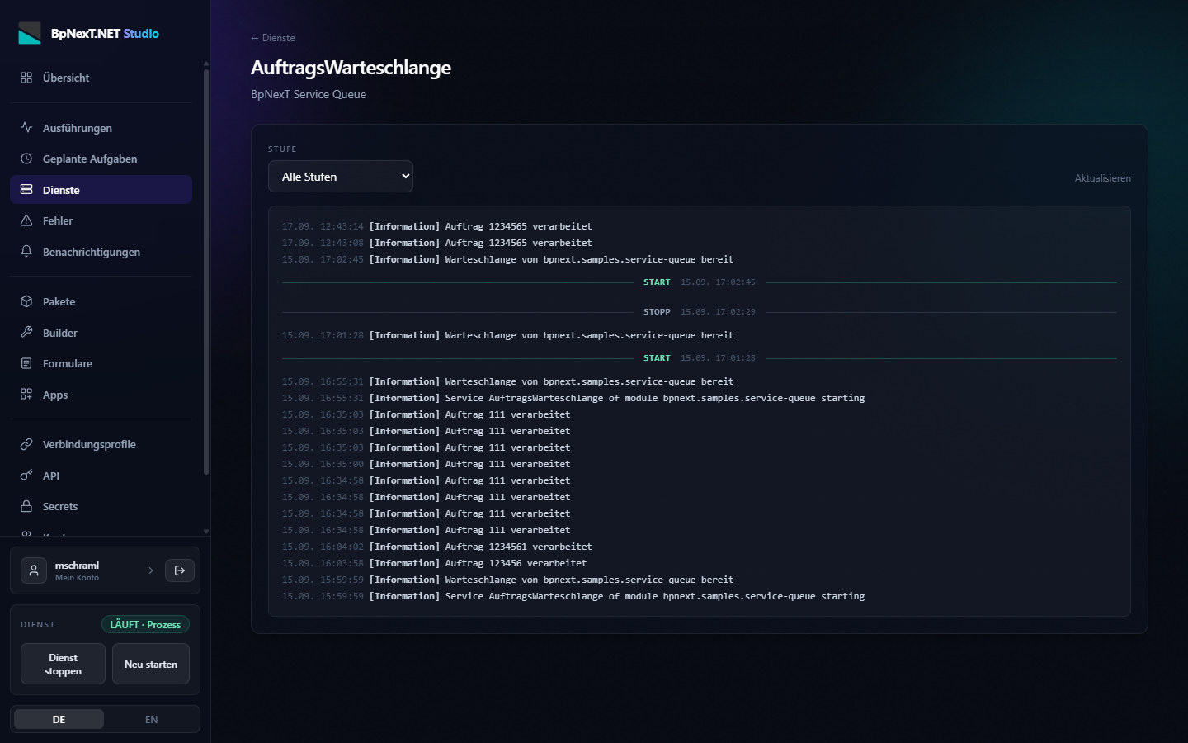Screen dimensions: 1188x743
Task: Go to Geplante Aufgaben page
Action: point(101,159)
